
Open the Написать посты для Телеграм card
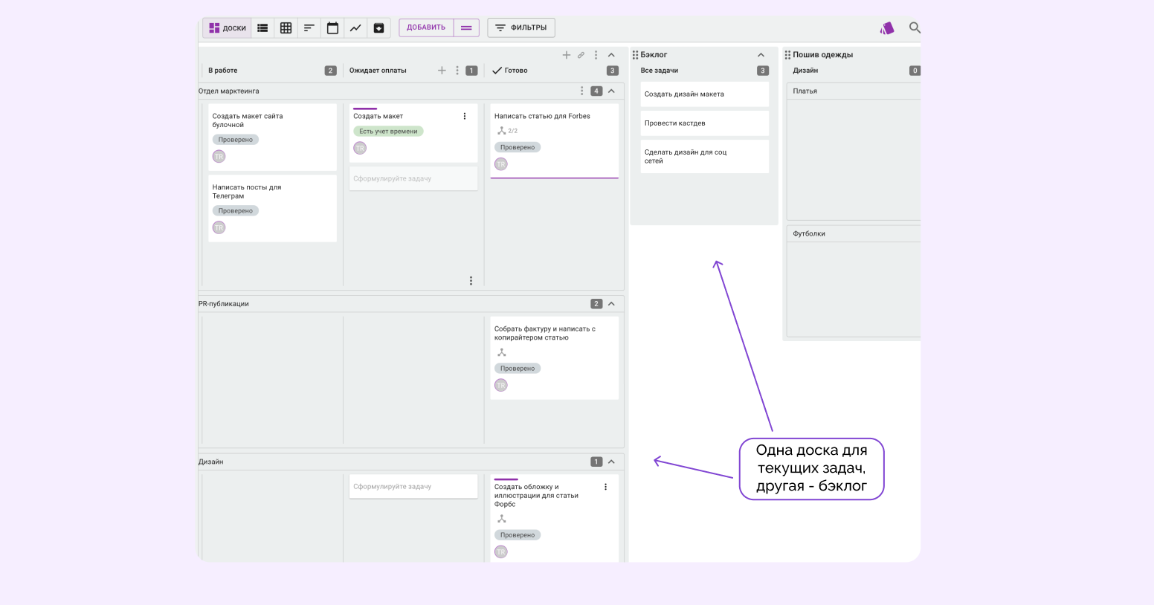272,208
